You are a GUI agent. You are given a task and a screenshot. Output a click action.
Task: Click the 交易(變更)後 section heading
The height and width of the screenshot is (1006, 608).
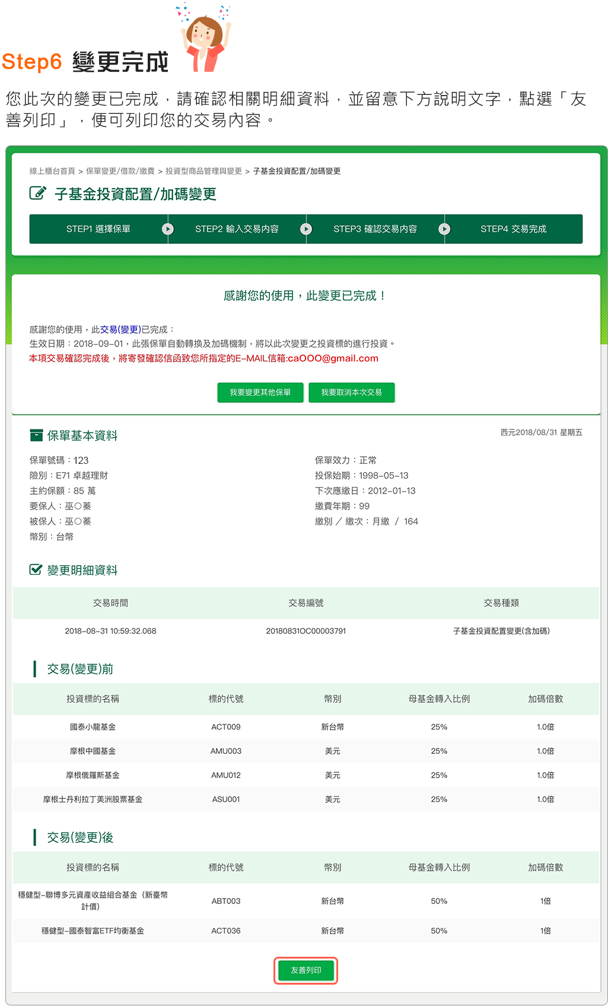point(80,838)
